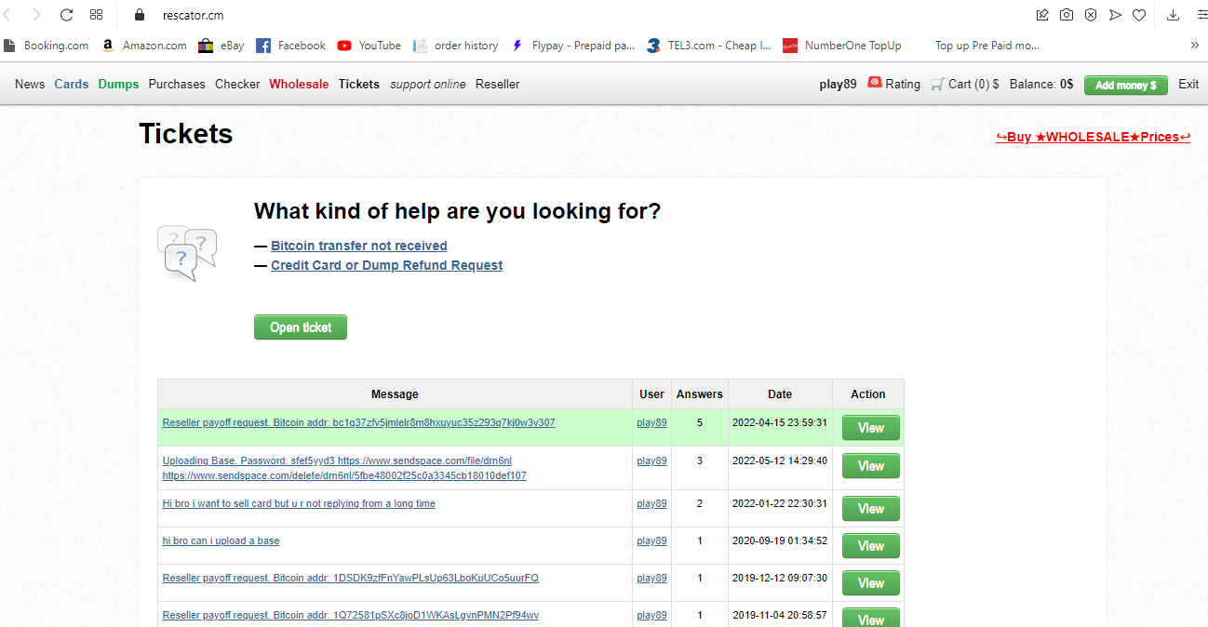
Task: Click play89 user link in the 2020-09-19 row
Action: (651, 540)
